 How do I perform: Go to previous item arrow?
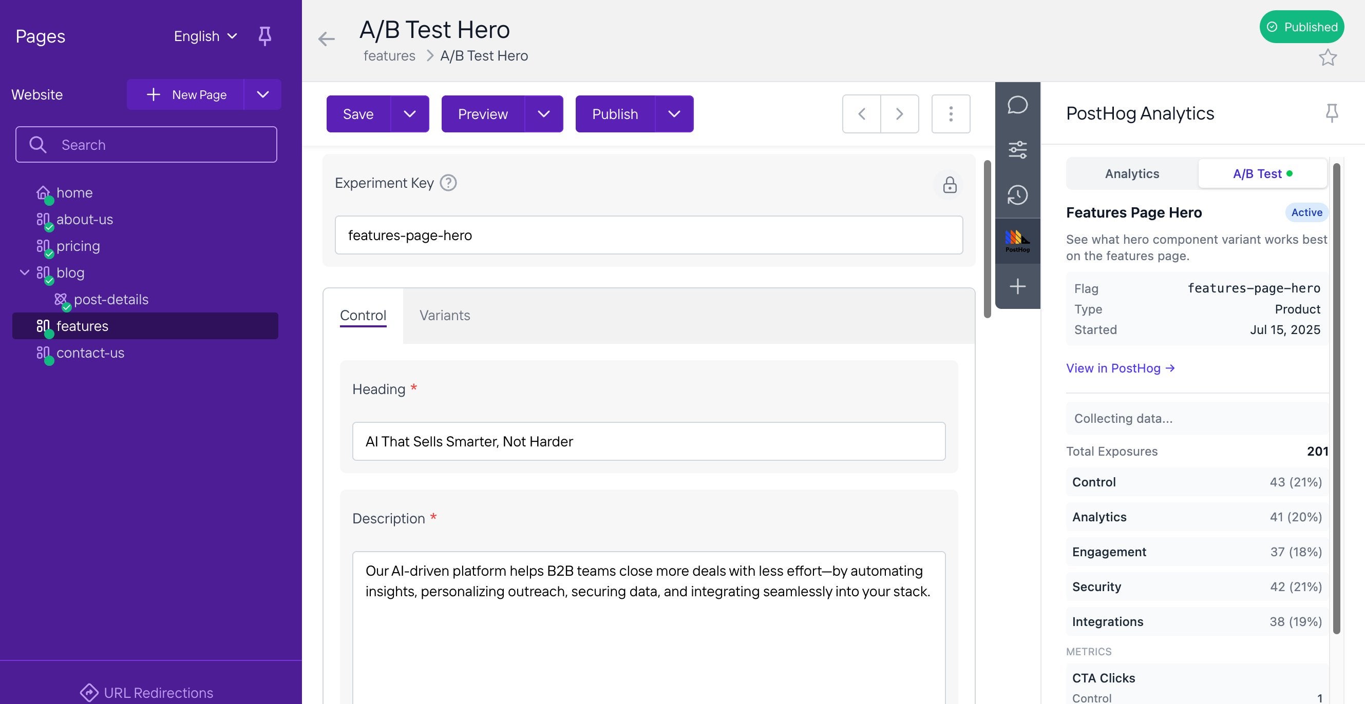[862, 114]
